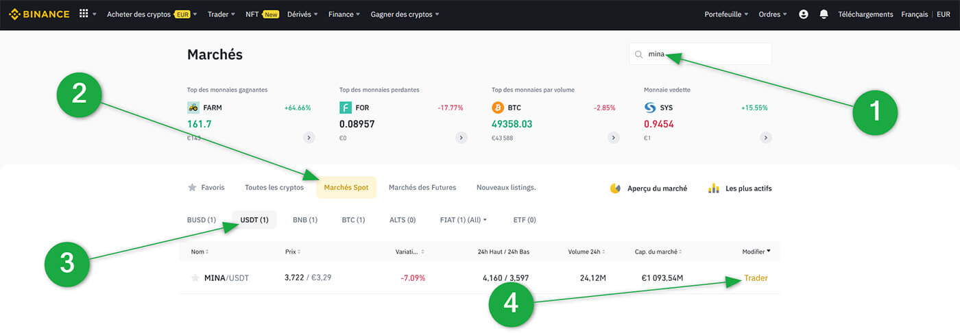Change the EUR currency setting
This screenshot has width=960, height=333.
942,14
